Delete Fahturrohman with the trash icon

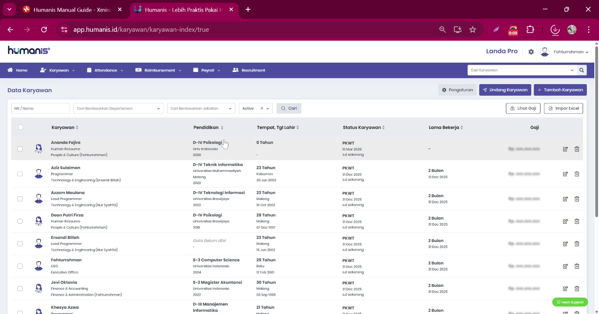coord(577,266)
